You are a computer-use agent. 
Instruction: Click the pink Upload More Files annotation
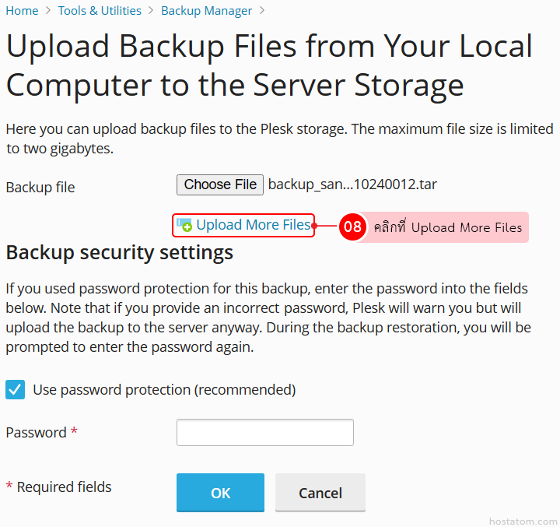point(446,227)
